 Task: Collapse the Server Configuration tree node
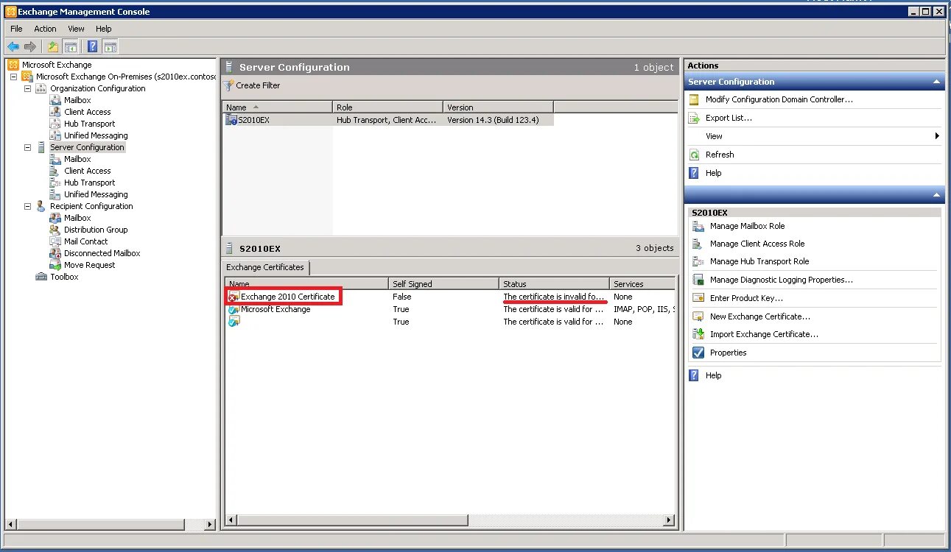[x=28, y=147]
